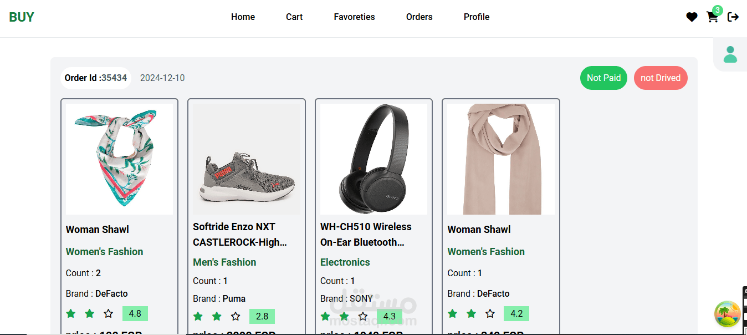747x335 pixels.
Task: Open the Softride Enzo NXT shoe image
Action: click(247, 159)
